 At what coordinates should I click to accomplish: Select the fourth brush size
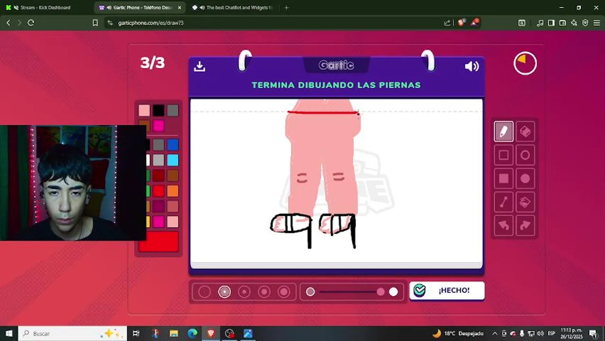pos(264,292)
